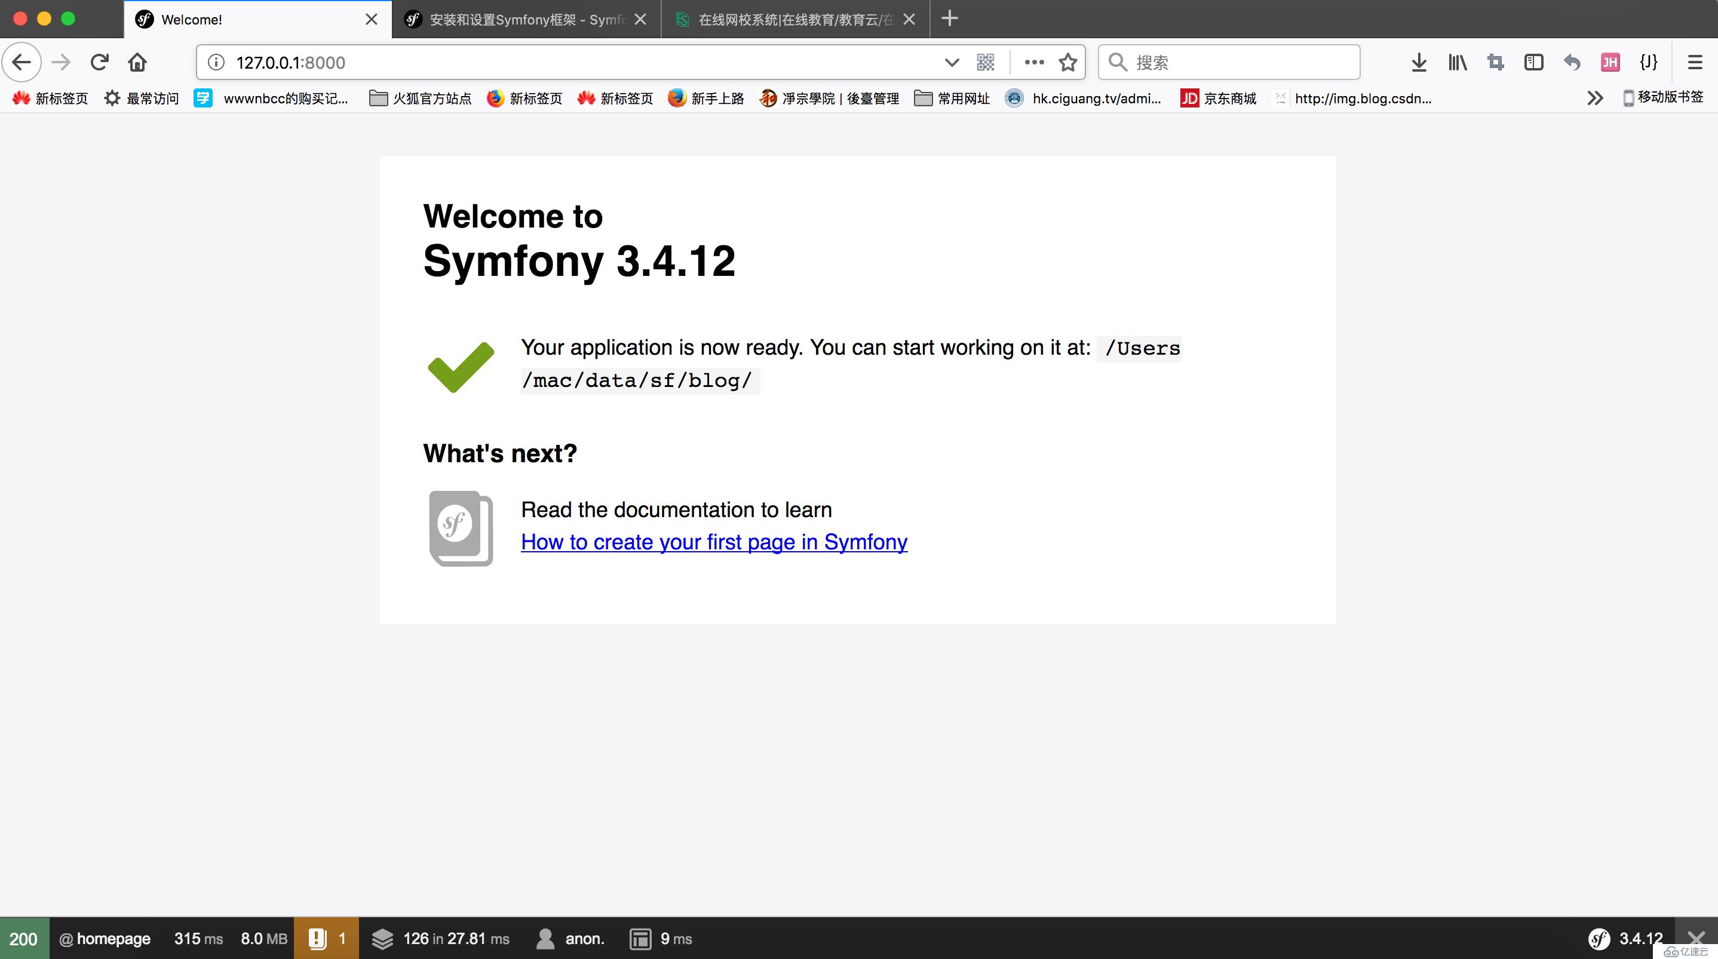Close the Welcome! tab
The width and height of the screenshot is (1718, 959).
[372, 19]
